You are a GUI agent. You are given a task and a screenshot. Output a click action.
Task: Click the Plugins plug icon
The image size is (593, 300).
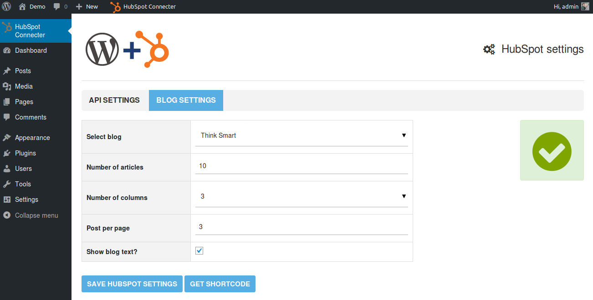click(x=7, y=153)
